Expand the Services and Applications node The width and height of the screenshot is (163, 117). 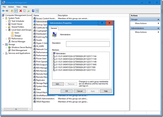(x=3, y=53)
